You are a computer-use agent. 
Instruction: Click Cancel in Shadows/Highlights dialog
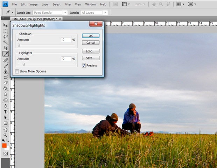91,43
